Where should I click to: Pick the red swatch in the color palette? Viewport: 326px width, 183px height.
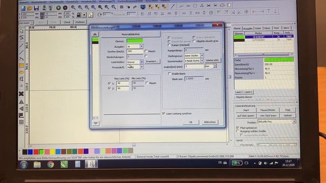(x=36, y=151)
